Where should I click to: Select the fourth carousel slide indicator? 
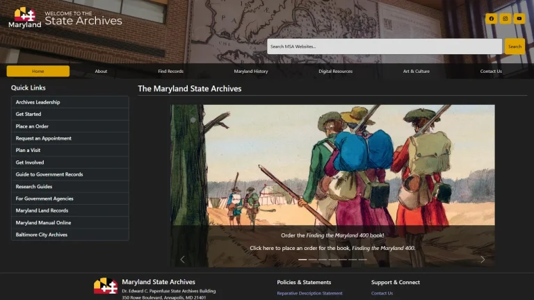pos(333,260)
